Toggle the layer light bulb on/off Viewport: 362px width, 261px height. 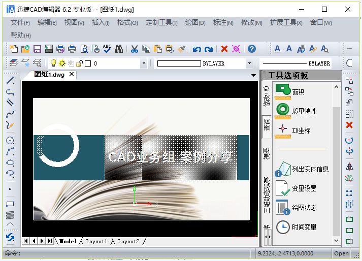(53, 63)
